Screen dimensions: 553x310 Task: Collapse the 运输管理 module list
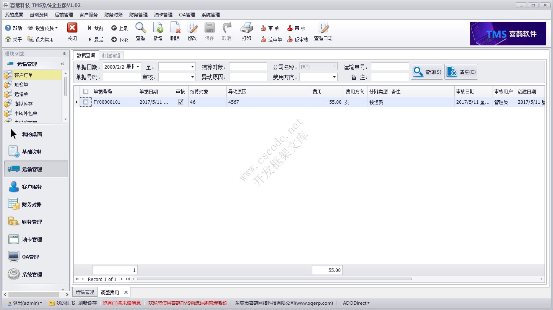click(62, 64)
